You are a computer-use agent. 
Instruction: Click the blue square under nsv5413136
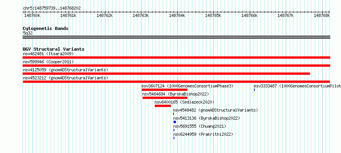pos(175,122)
